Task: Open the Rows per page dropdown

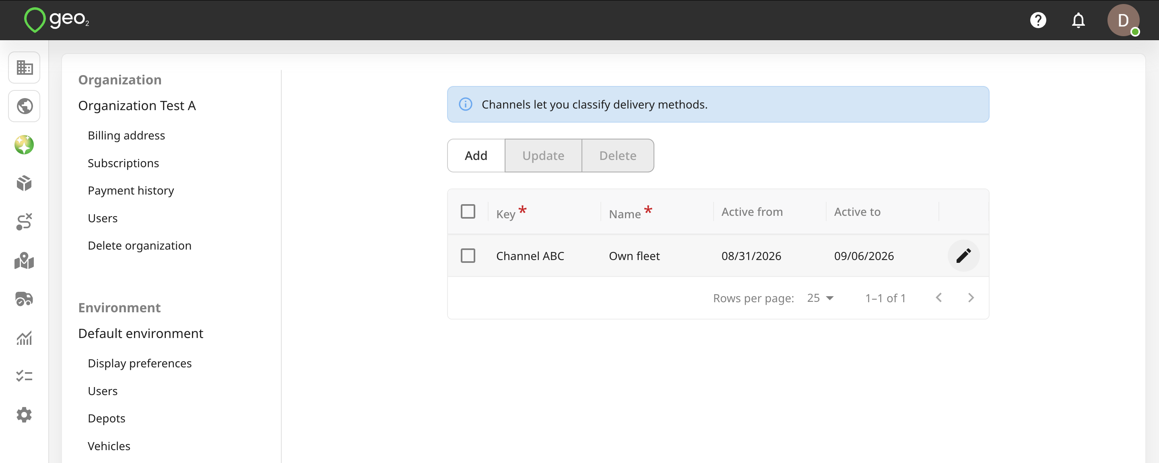Action: pos(820,298)
